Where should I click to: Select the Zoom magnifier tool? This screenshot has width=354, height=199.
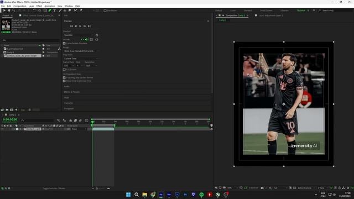(14, 11)
